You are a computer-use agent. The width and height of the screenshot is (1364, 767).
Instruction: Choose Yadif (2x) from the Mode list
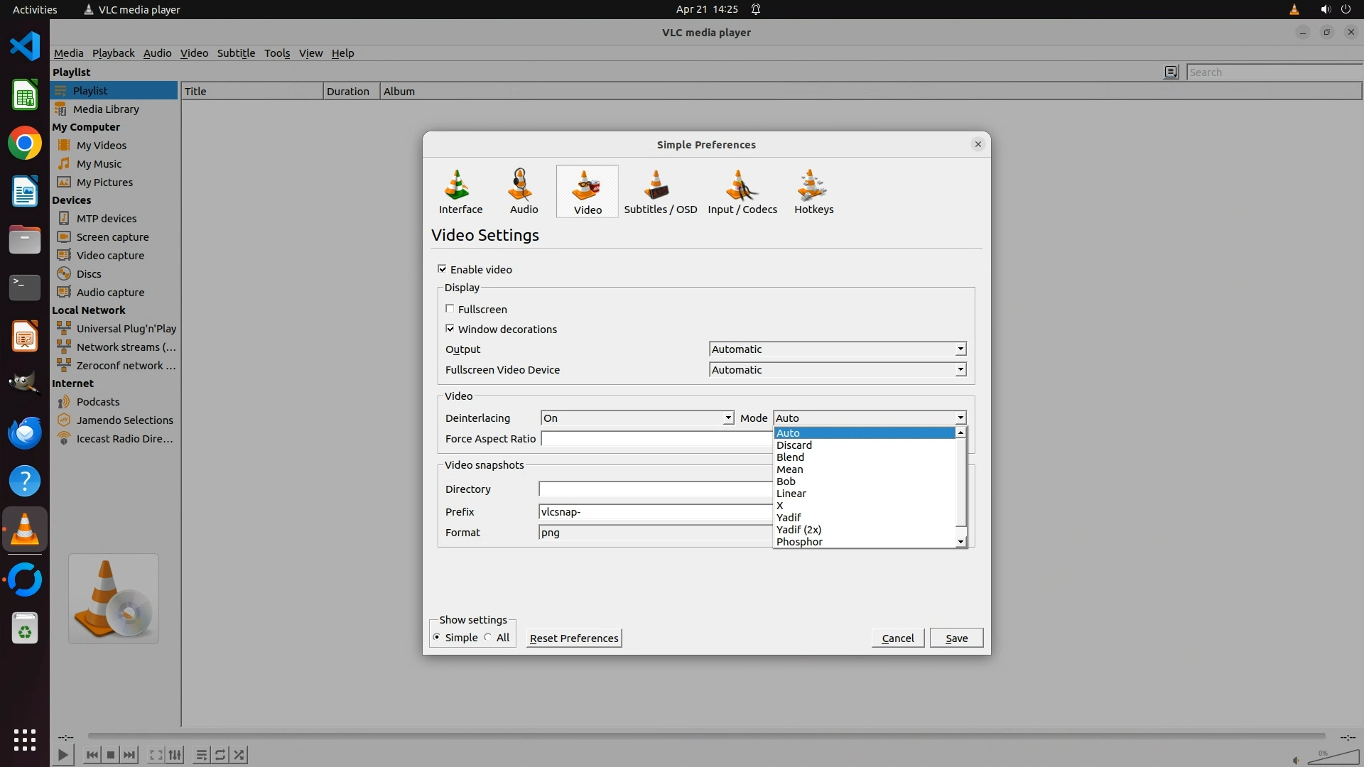point(799,530)
